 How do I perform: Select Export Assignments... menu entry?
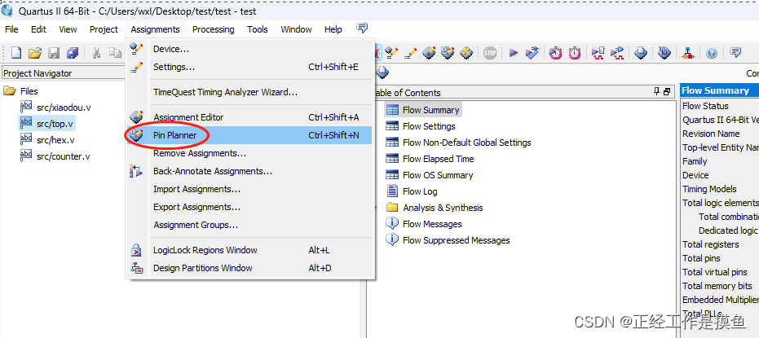pos(250,207)
